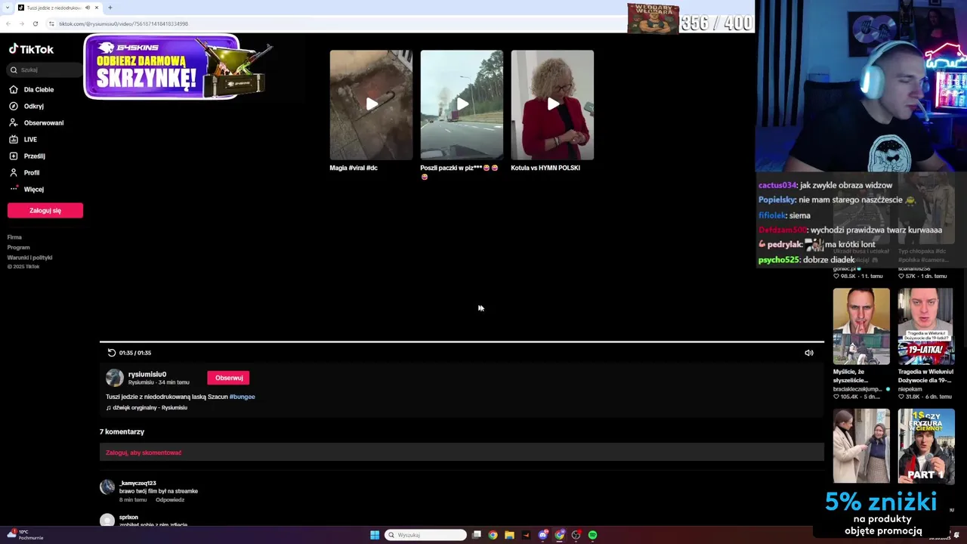The height and width of the screenshot is (544, 967).
Task: Open Spotify from the taskbar
Action: (592, 535)
